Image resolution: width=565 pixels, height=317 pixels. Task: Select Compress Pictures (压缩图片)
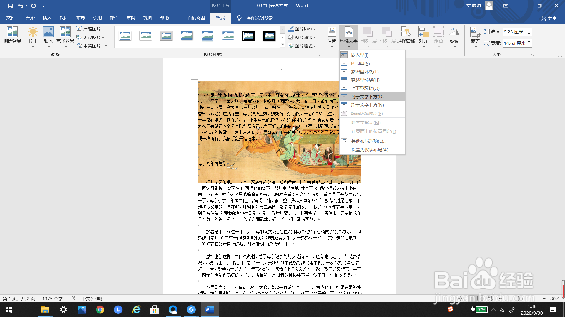89,28
